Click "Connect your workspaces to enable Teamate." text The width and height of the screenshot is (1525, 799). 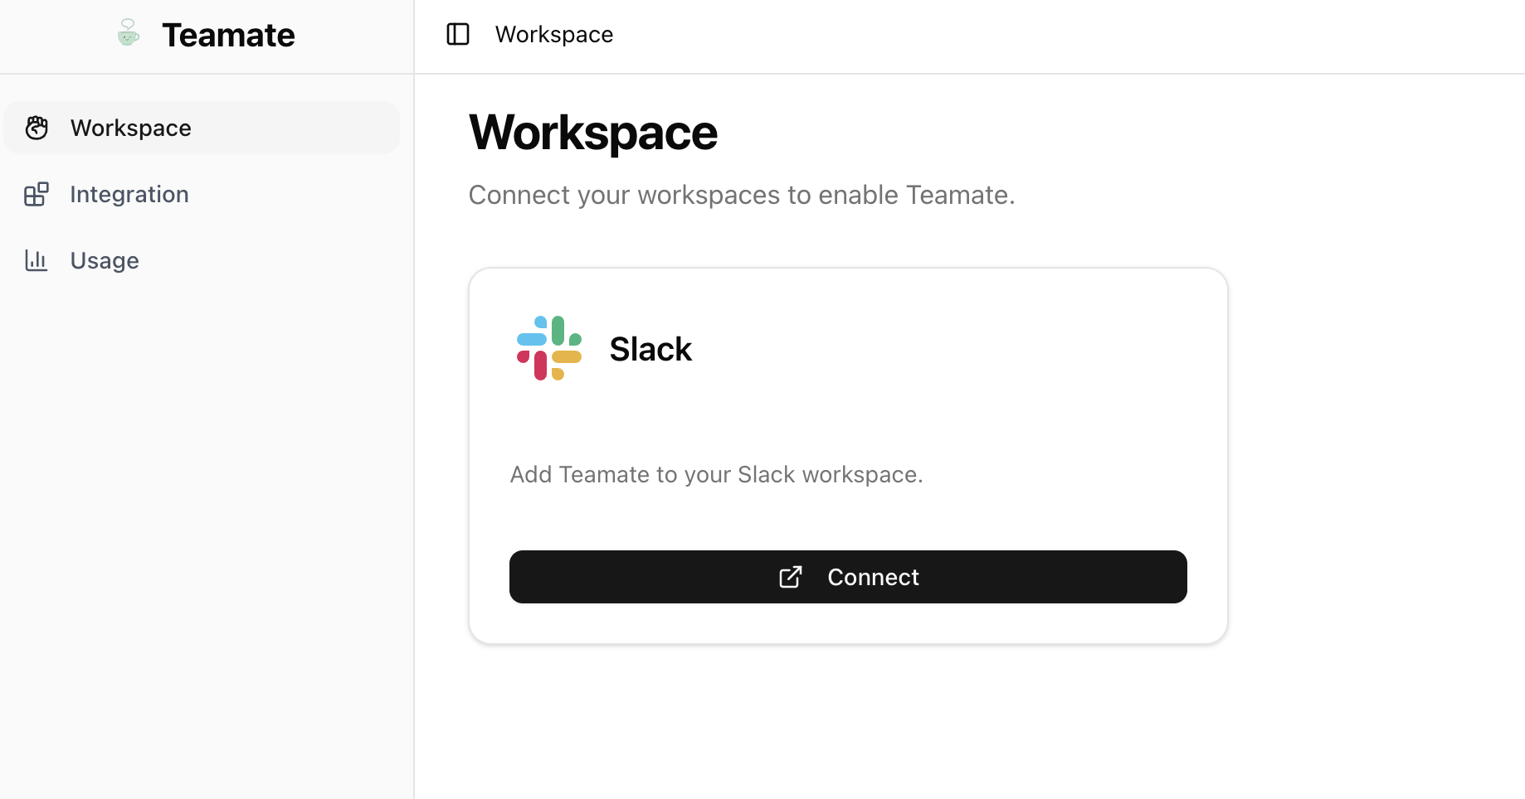coord(742,195)
